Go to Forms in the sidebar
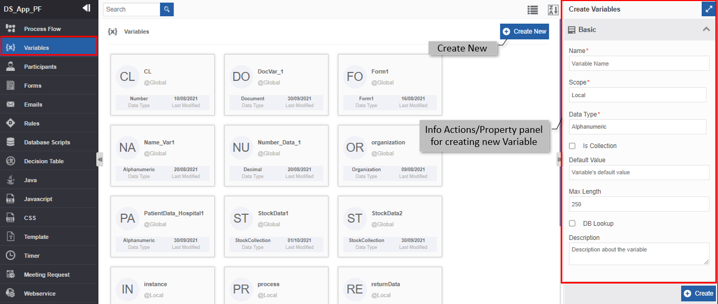Viewport: 718px width, 304px height. [49, 86]
